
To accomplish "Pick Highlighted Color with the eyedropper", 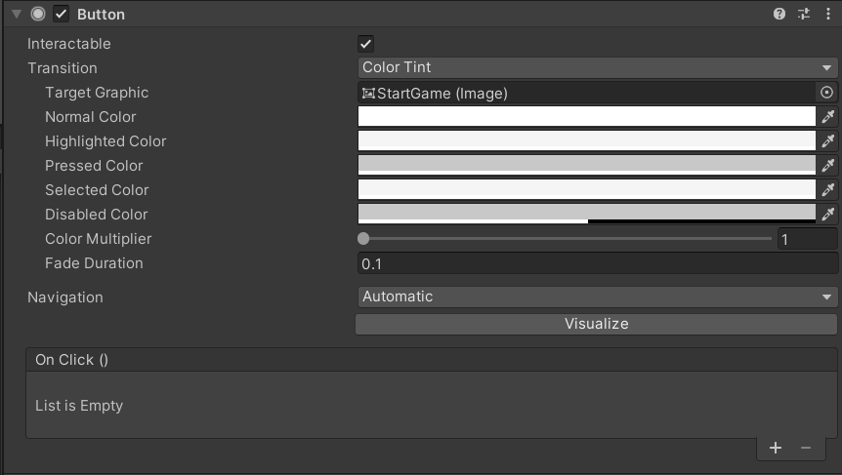I will click(828, 141).
